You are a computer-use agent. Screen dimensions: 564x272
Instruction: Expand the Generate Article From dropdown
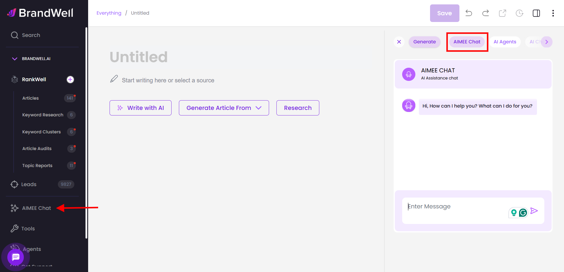coord(224,108)
